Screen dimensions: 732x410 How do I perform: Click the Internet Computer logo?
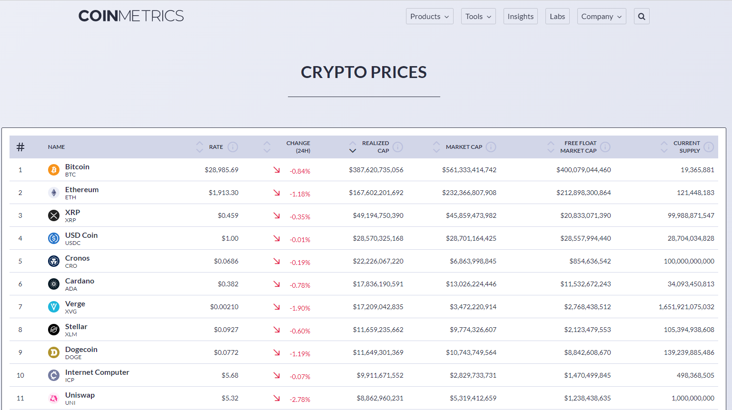point(54,375)
